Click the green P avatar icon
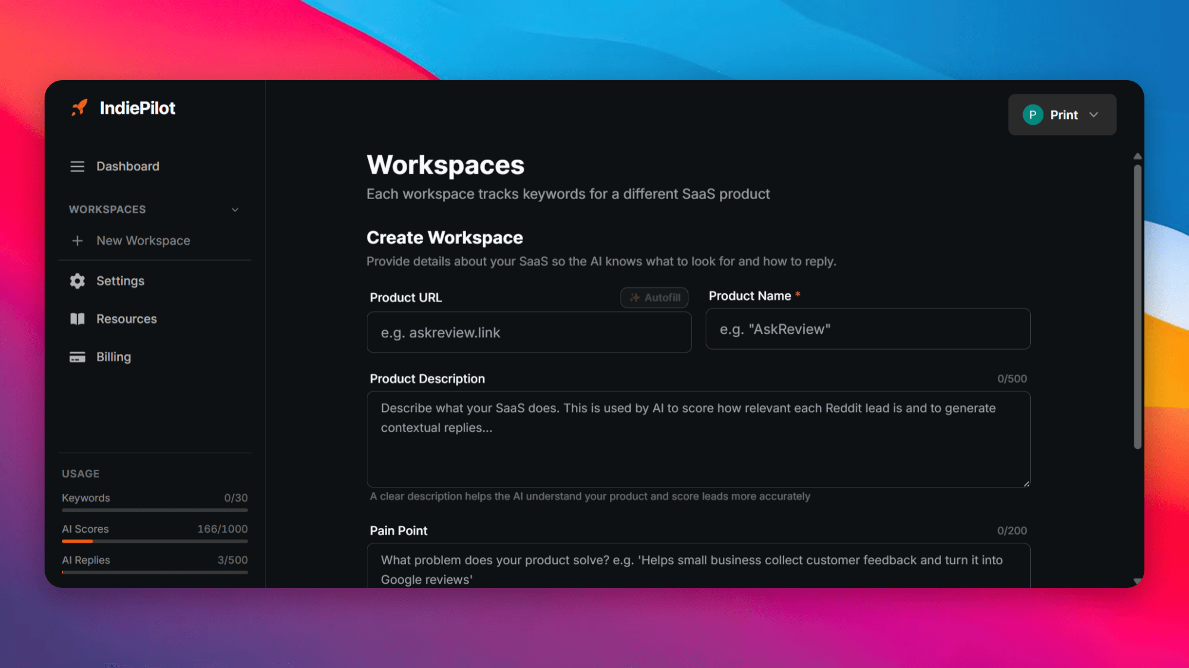1189x668 pixels. pyautogui.click(x=1033, y=115)
